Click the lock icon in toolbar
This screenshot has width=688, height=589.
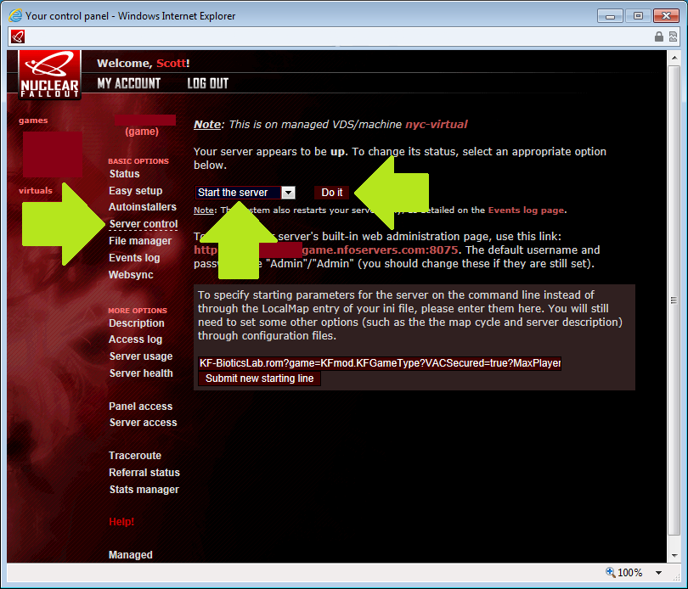[659, 36]
